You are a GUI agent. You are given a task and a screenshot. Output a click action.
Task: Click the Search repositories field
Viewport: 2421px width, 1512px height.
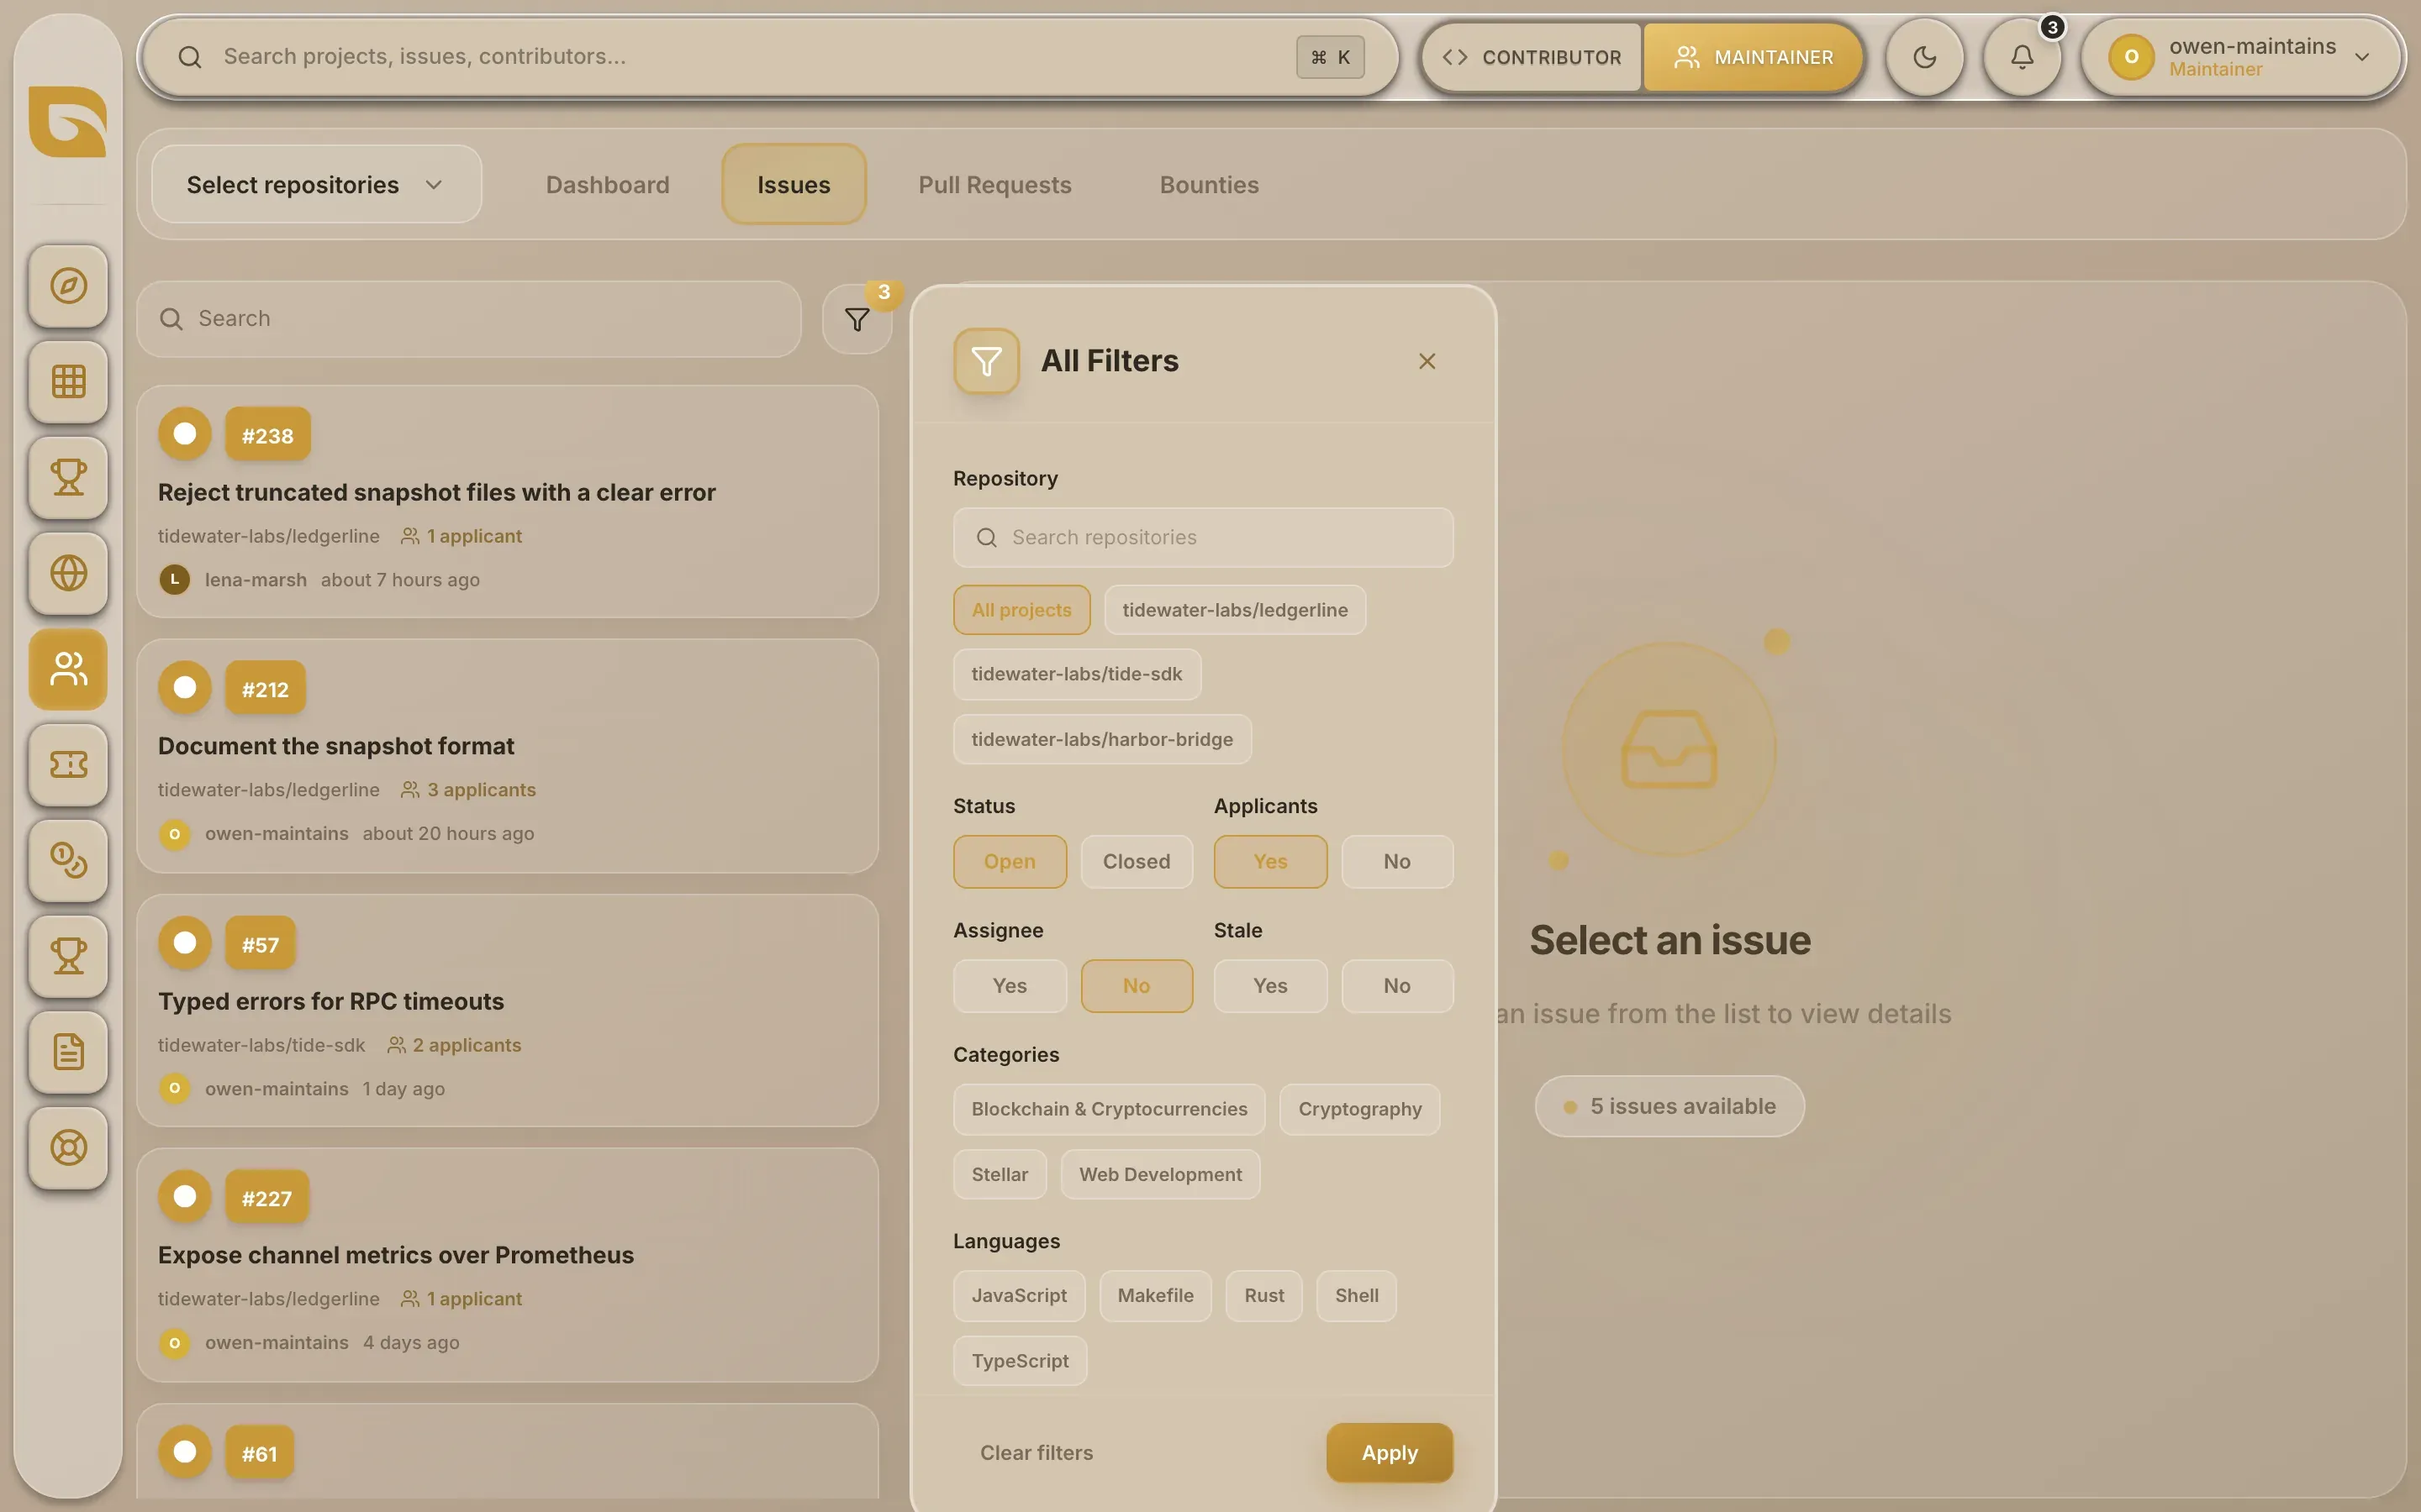point(1202,537)
